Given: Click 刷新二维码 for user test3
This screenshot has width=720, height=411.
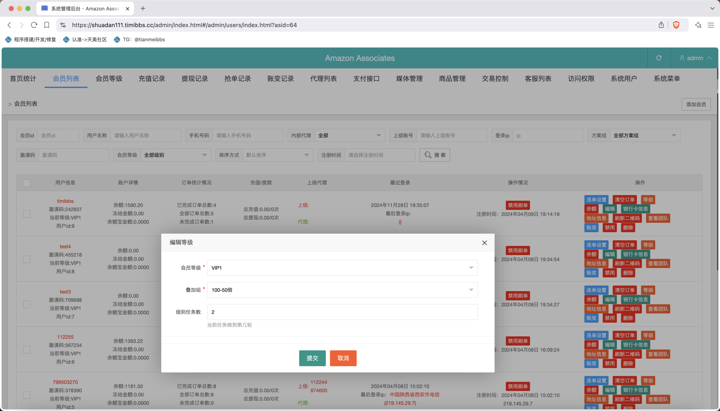Looking at the screenshot, I should [x=627, y=309].
